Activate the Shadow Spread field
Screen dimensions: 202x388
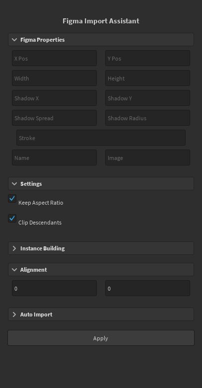(54, 118)
